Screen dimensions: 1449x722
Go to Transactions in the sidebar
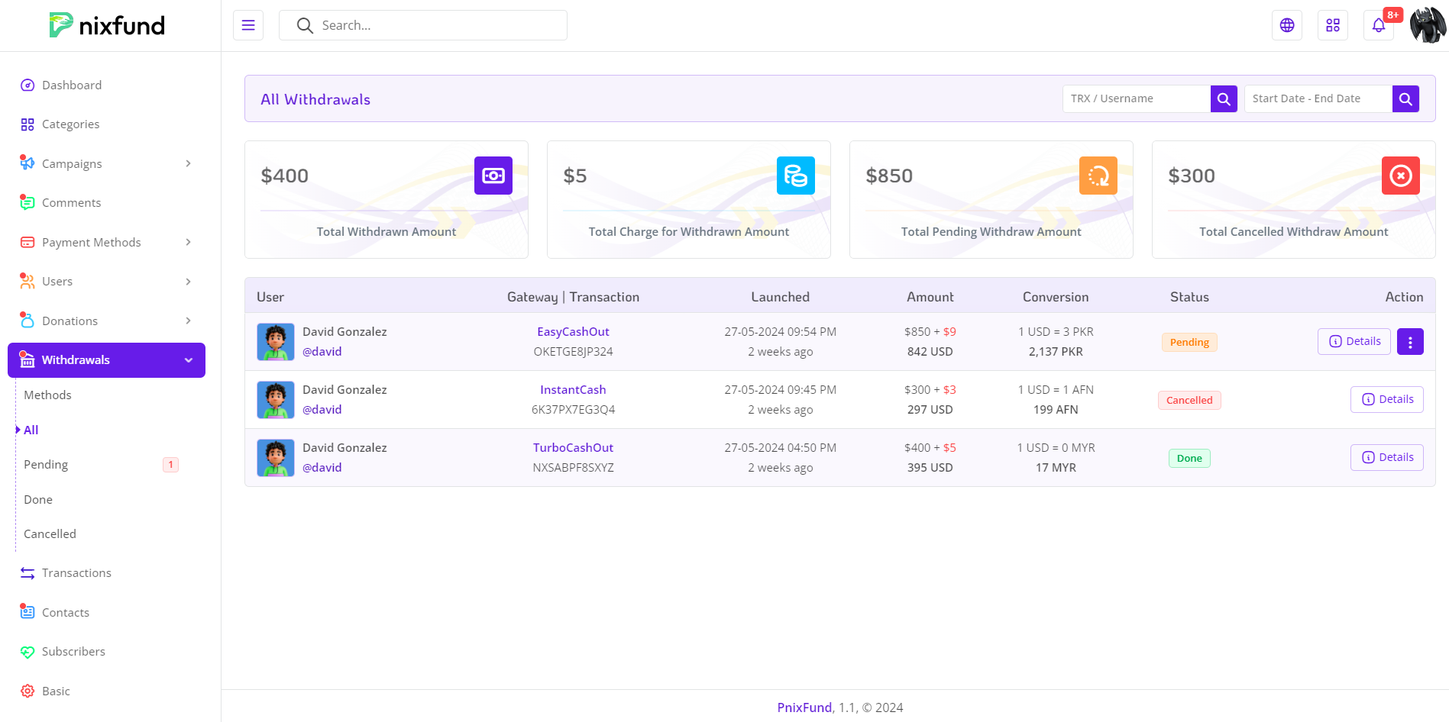pyautogui.click(x=76, y=573)
